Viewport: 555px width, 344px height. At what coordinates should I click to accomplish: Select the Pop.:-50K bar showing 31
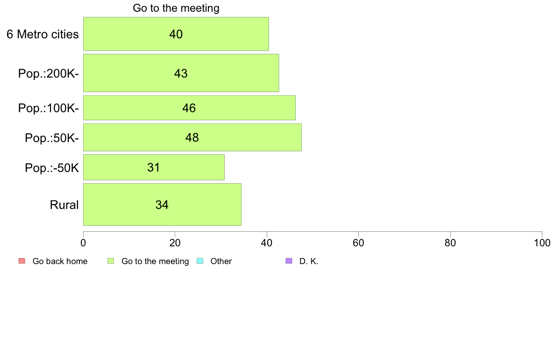click(x=154, y=167)
